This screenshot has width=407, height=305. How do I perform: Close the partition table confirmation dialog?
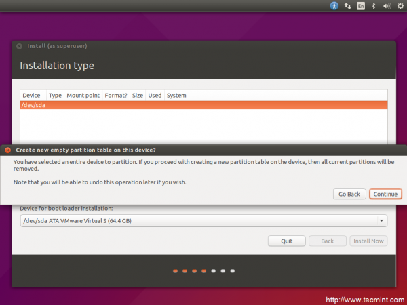pyautogui.click(x=7, y=150)
